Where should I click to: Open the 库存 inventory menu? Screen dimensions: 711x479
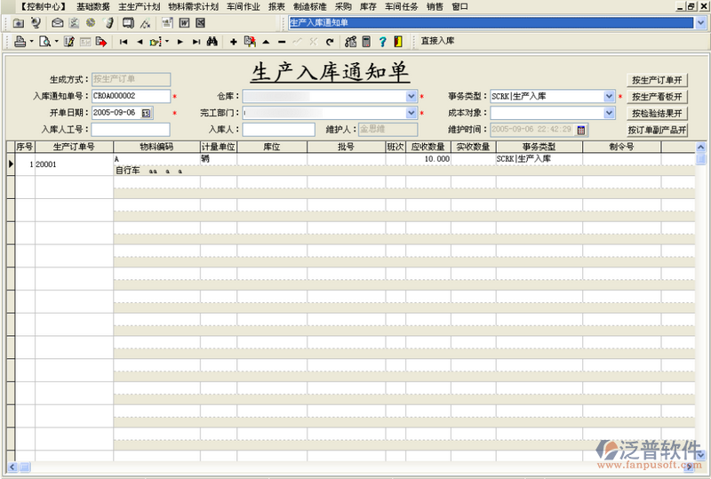point(368,6)
